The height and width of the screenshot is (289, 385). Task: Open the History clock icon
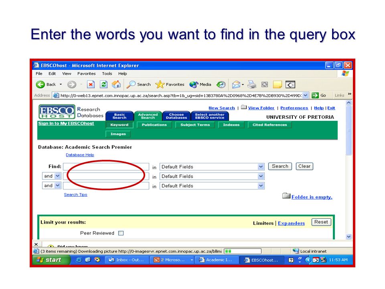click(221, 85)
